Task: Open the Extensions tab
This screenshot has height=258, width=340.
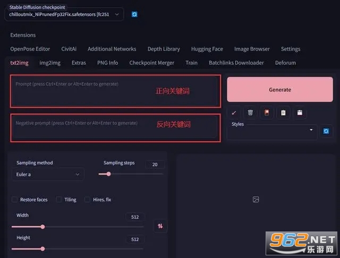Action: [x=23, y=35]
